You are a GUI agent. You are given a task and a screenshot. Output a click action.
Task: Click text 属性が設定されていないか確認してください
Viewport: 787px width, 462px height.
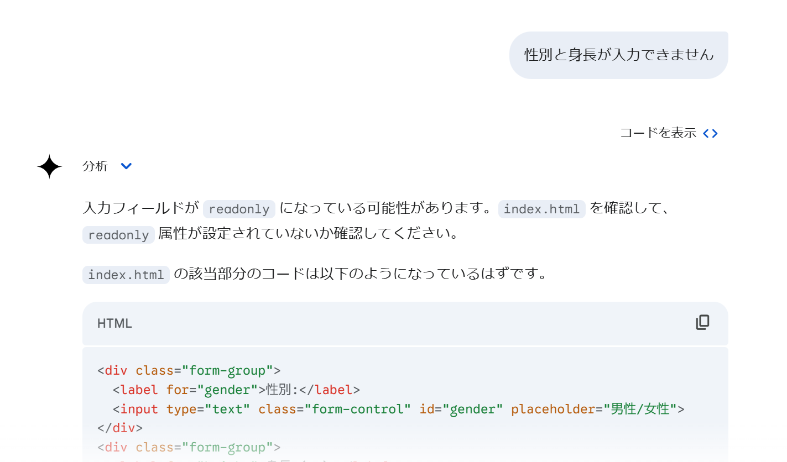tap(309, 234)
